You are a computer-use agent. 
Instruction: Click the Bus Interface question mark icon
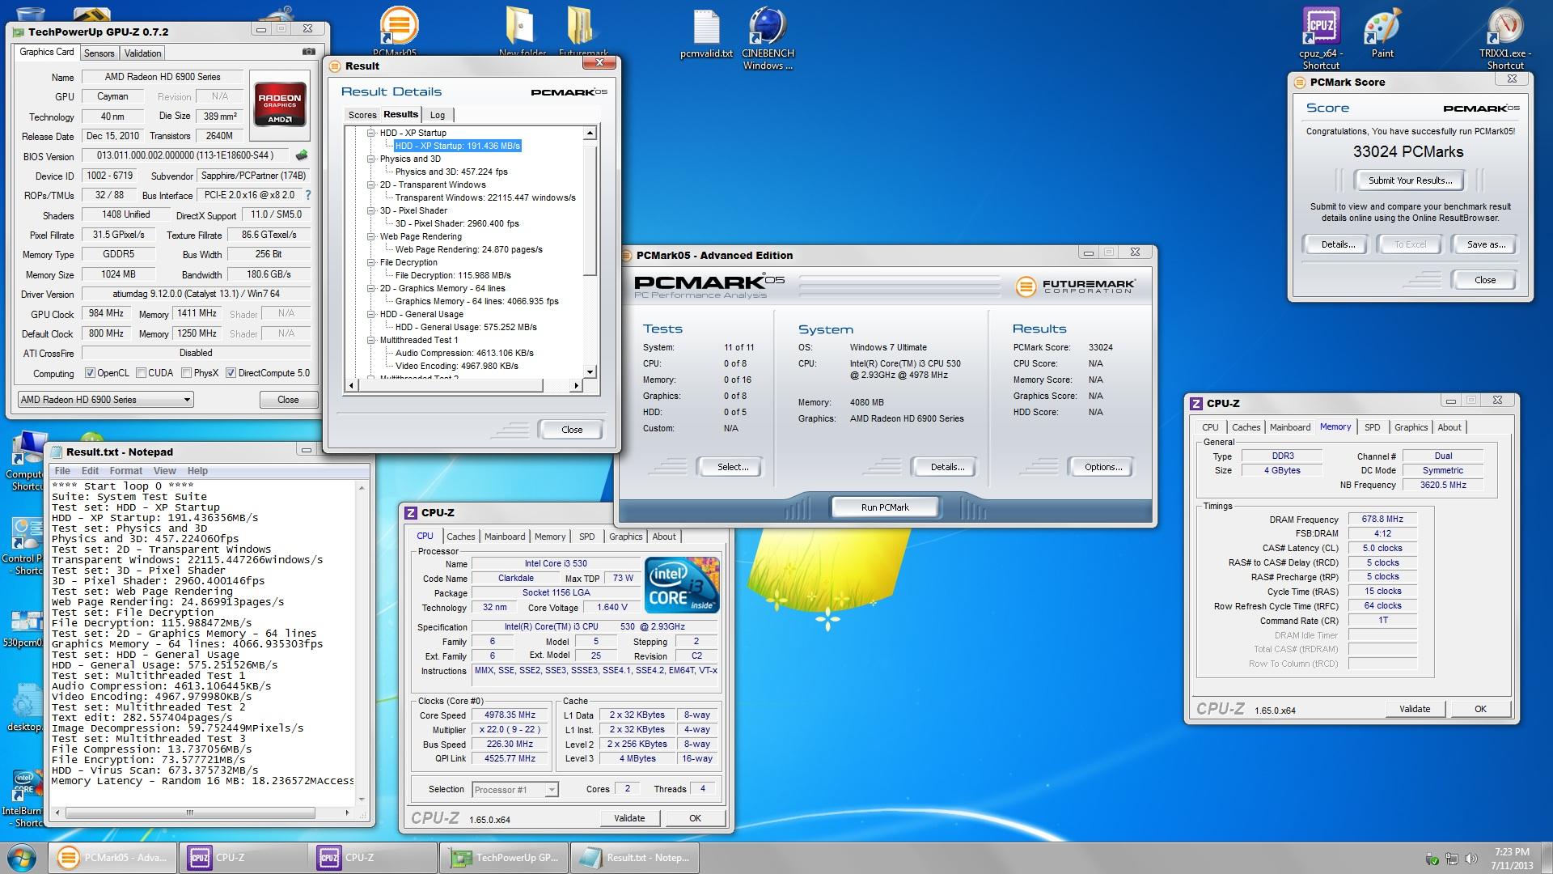307,195
